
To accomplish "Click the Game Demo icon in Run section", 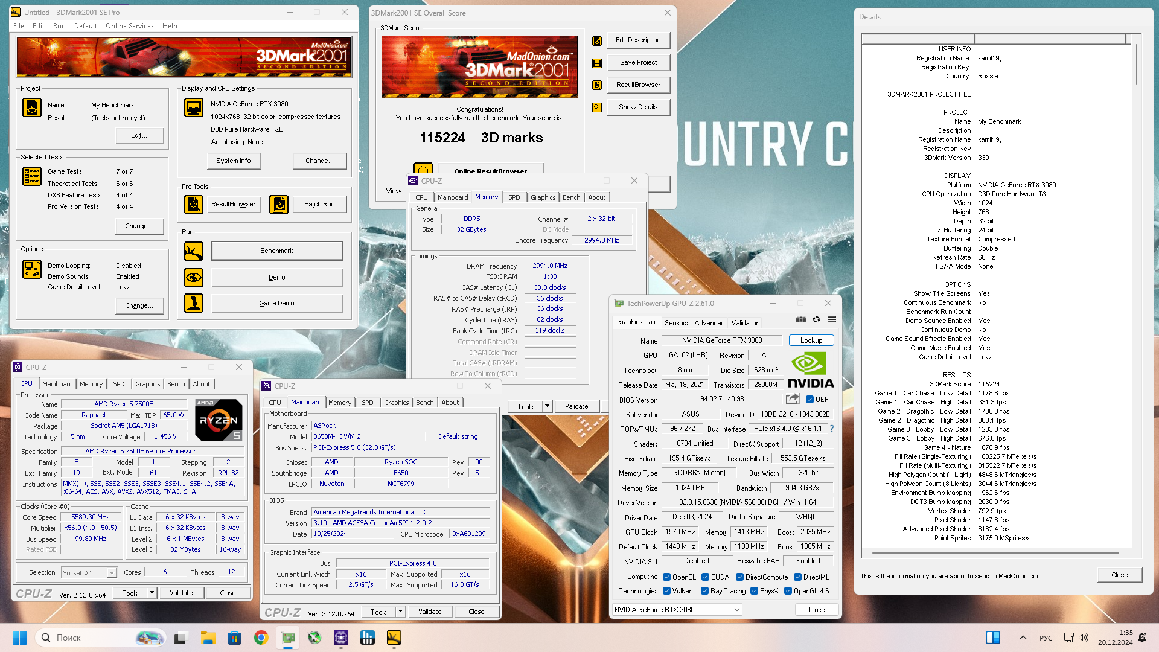I will pos(194,303).
